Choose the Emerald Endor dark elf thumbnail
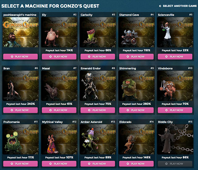198x170 pixels. 98,86
